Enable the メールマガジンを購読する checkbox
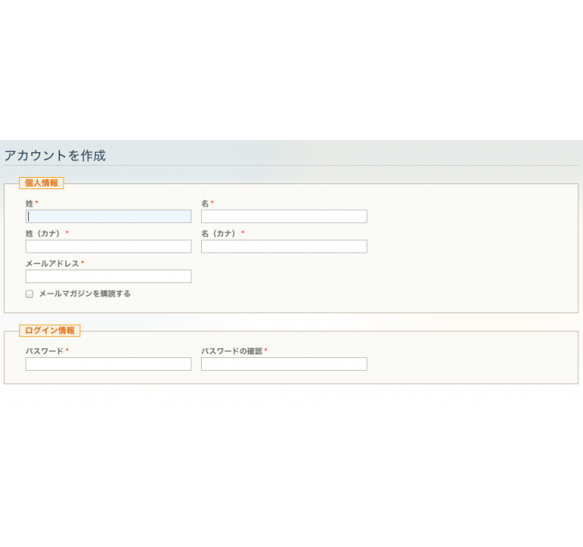 (30, 294)
